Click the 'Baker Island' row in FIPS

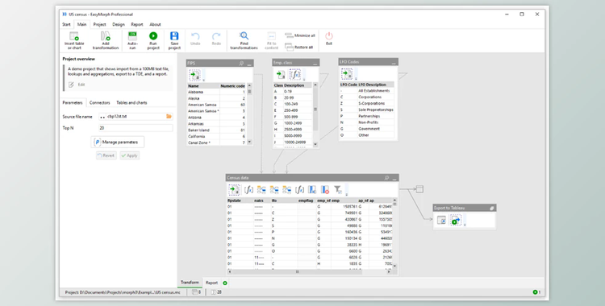[x=216, y=130]
